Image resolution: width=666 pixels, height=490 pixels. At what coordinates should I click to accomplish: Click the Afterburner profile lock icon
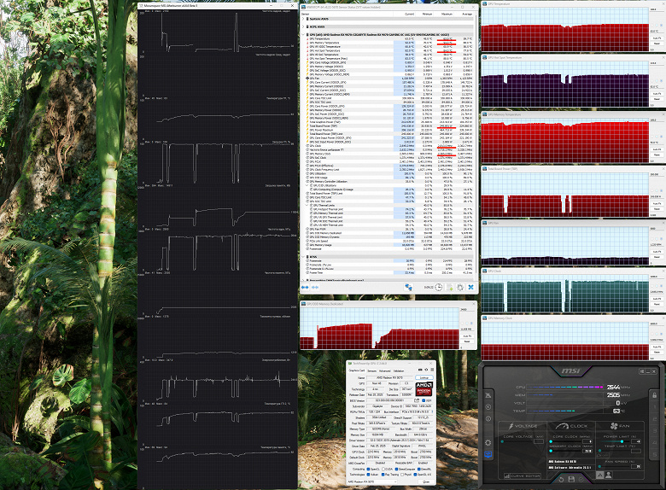tap(655, 395)
